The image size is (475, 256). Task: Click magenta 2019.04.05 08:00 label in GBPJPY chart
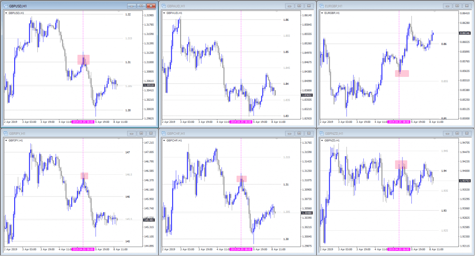83,249
